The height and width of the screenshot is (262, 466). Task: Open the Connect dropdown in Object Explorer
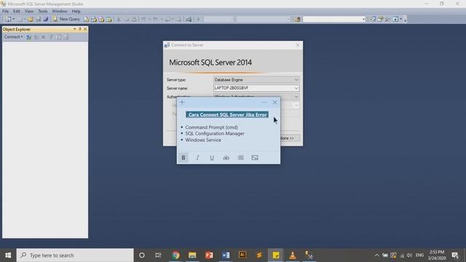[13, 37]
